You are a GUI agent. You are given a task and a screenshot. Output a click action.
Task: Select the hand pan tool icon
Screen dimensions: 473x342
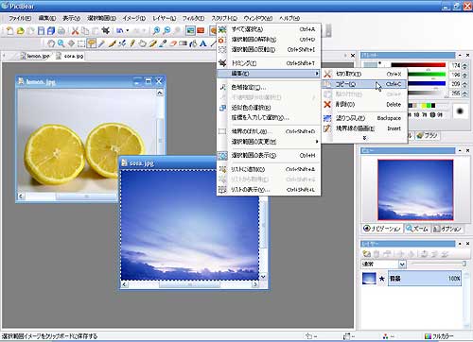pos(51,43)
